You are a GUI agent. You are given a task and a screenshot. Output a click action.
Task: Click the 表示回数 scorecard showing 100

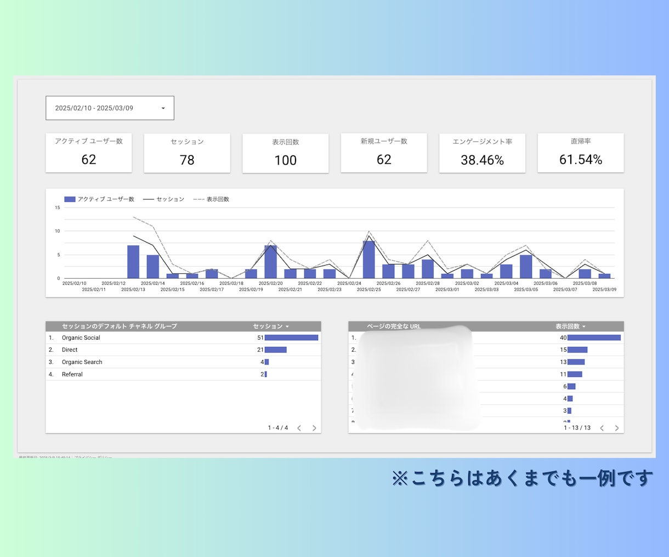pos(286,154)
